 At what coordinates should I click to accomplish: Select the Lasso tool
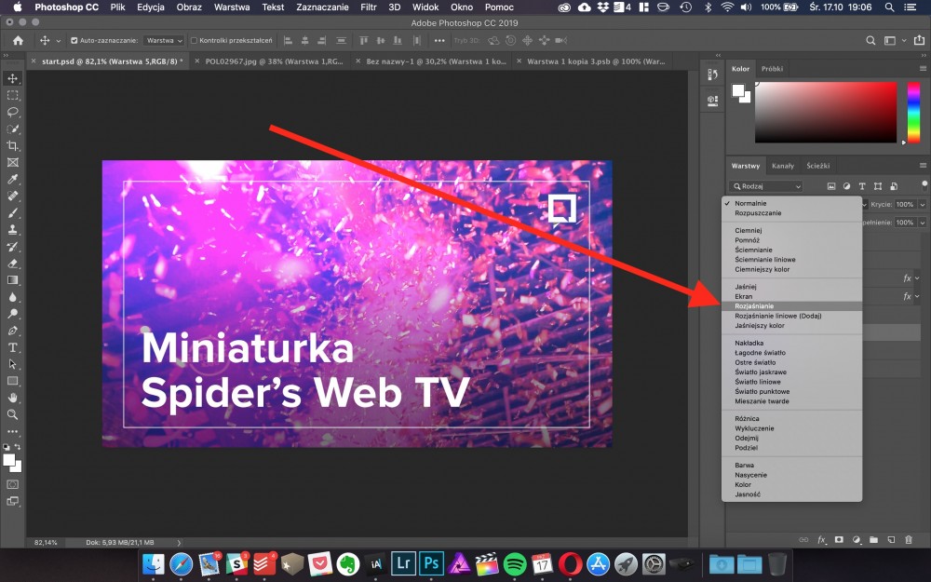click(12, 112)
